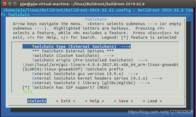Click the green (+) more-items indicator
The image size is (196, 117).
coord(28,92)
